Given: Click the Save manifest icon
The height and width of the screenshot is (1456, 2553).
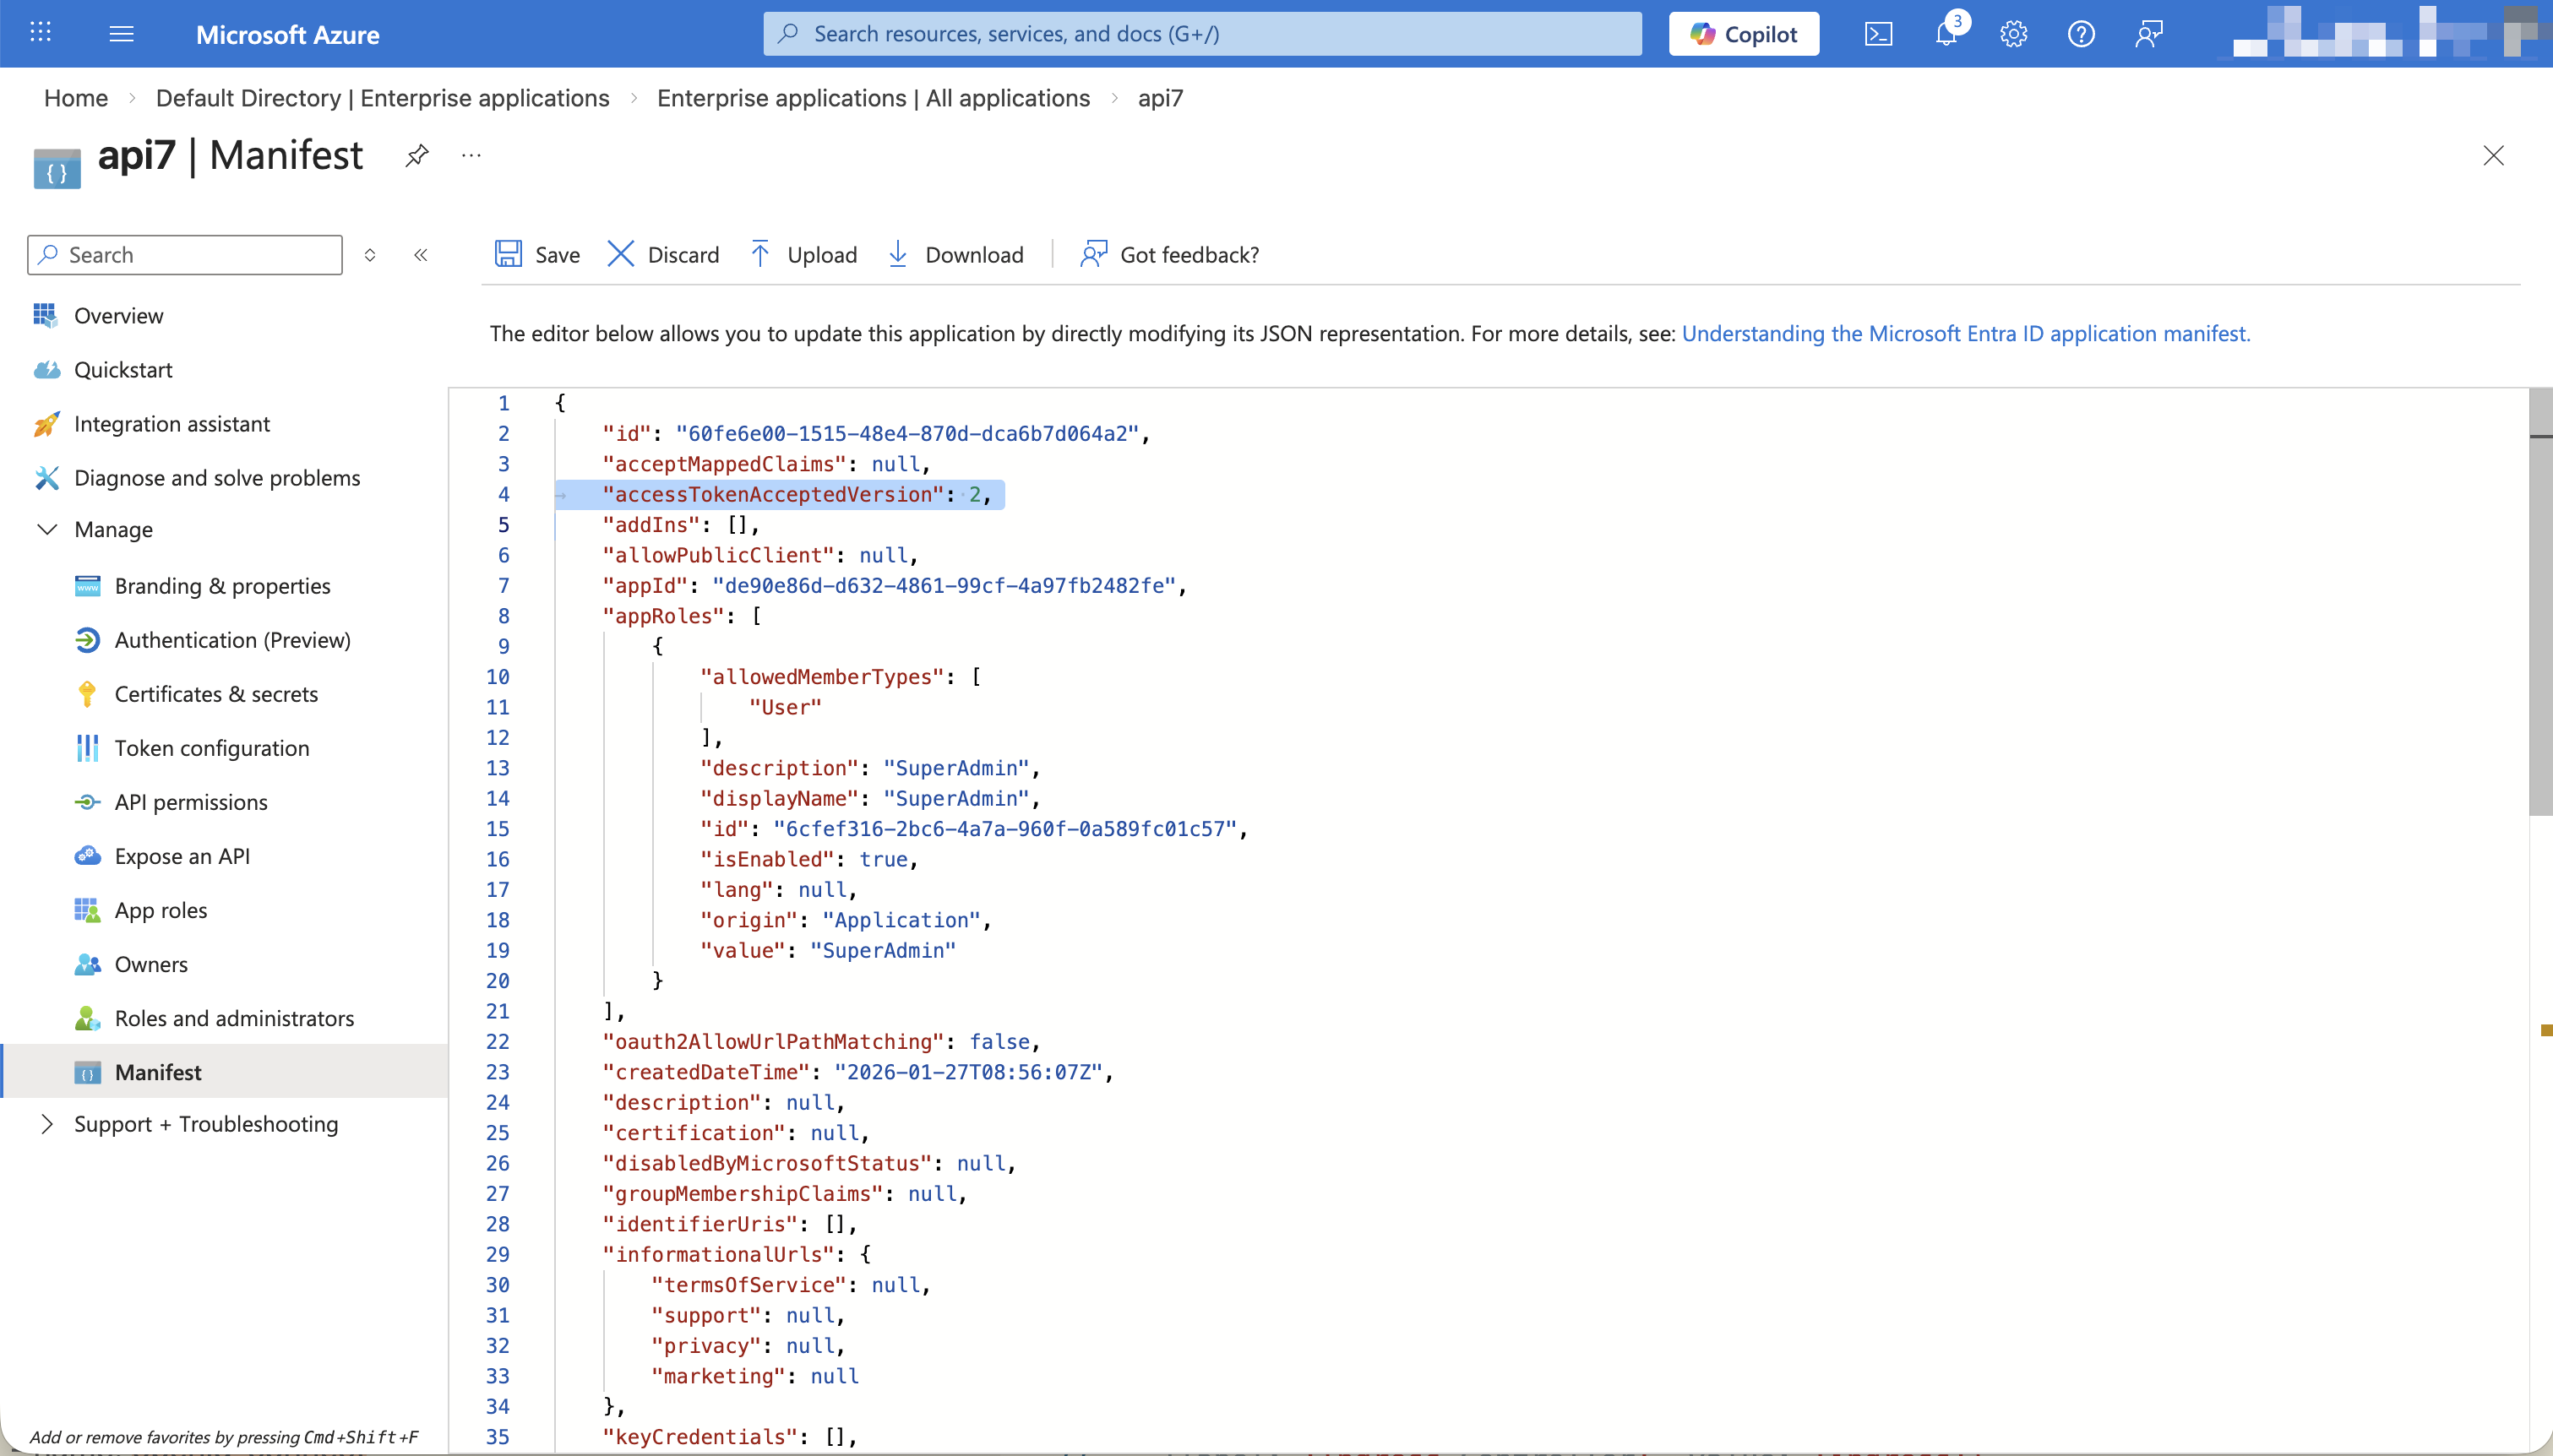Looking at the screenshot, I should coord(509,254).
